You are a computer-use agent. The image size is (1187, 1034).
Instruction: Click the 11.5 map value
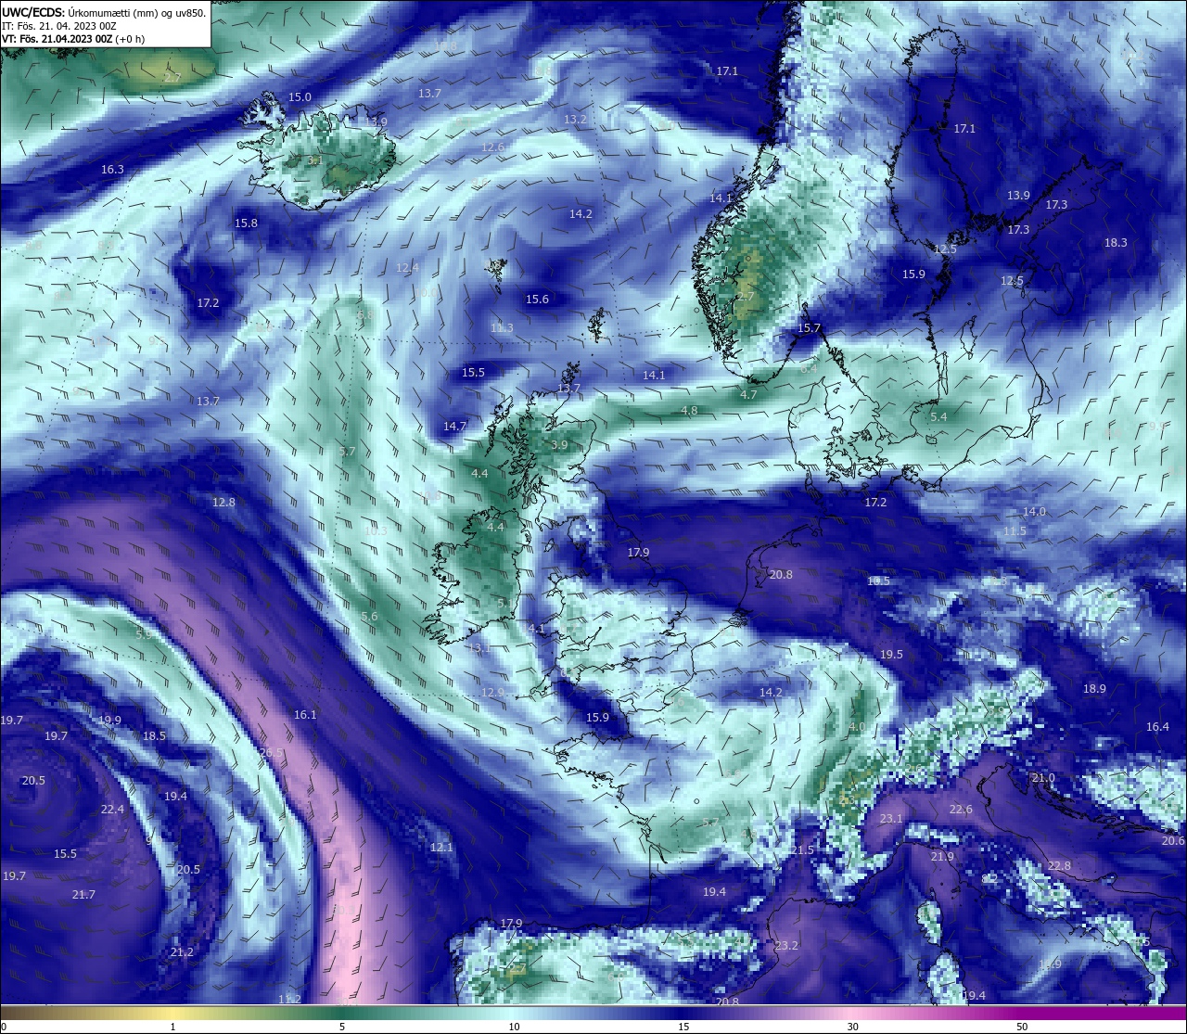[x=1015, y=531]
